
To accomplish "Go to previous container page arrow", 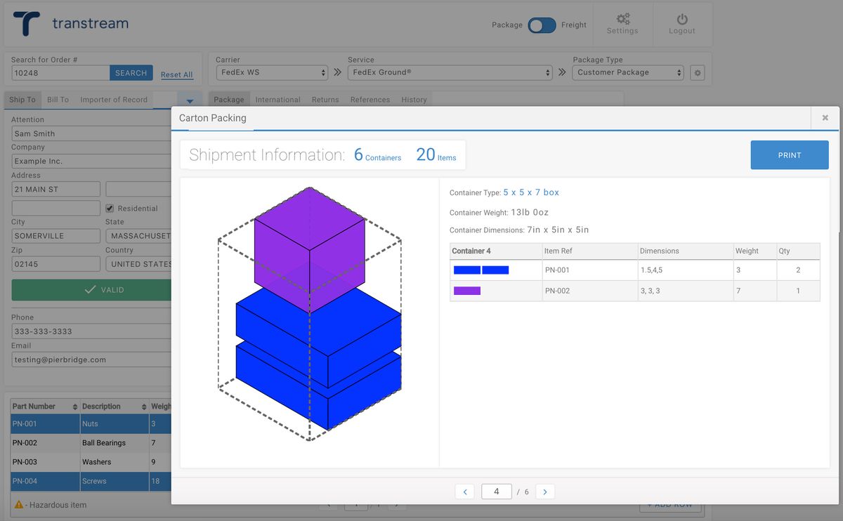I will coord(464,492).
